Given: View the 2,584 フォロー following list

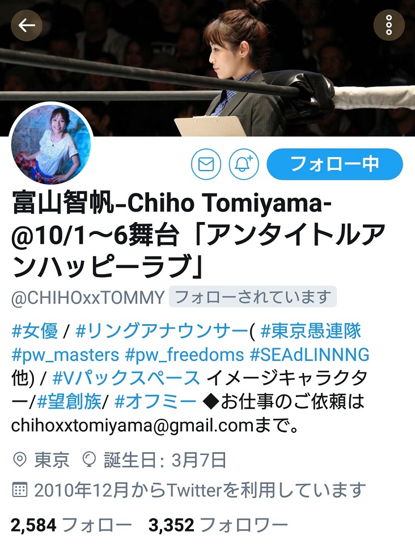Looking at the screenshot, I should pyautogui.click(x=71, y=525).
